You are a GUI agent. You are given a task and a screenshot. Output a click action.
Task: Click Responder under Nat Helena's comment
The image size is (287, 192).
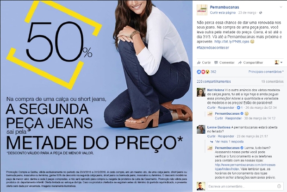coord(226,108)
